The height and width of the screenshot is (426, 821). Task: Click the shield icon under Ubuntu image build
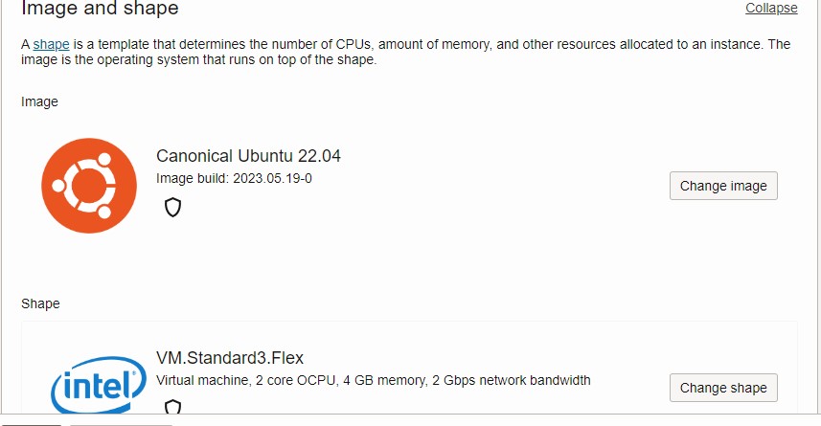click(x=172, y=207)
